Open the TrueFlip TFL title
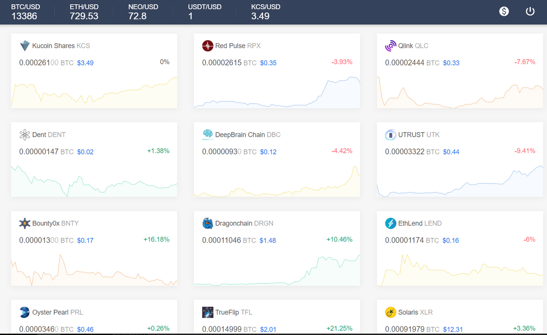The width and height of the screenshot is (547, 335). [234, 312]
